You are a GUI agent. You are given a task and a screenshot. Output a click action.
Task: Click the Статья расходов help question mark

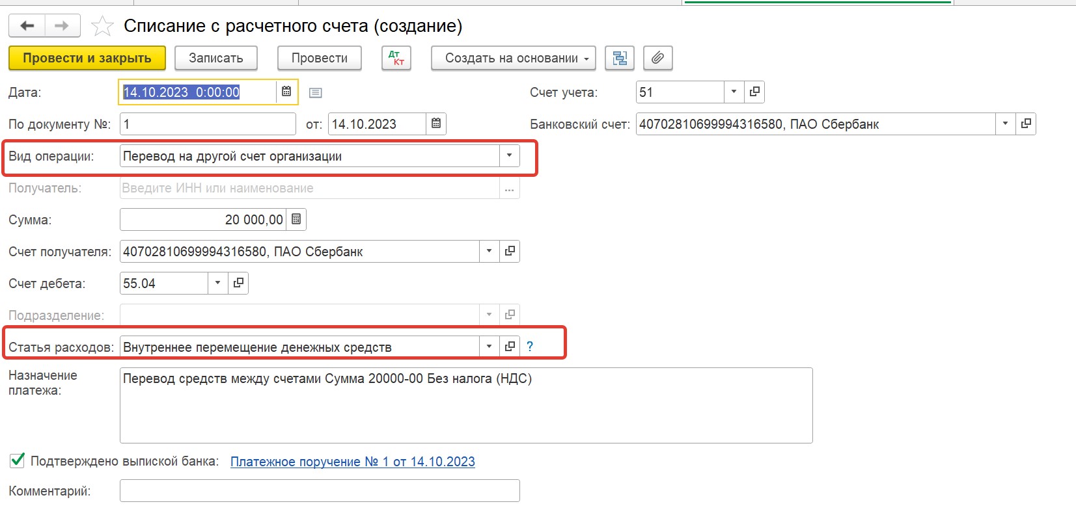(530, 347)
